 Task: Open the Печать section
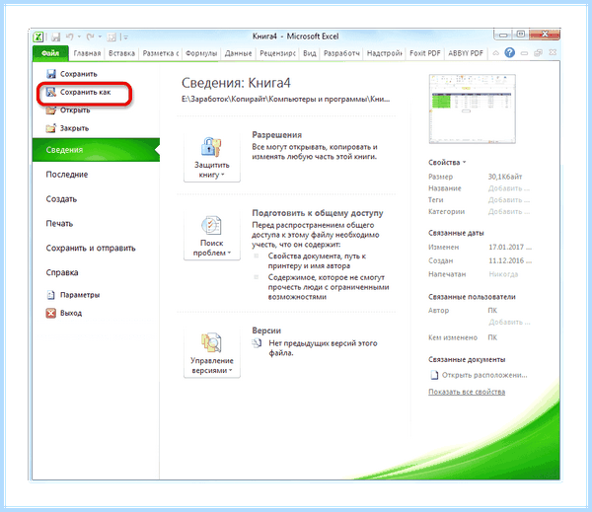[59, 223]
